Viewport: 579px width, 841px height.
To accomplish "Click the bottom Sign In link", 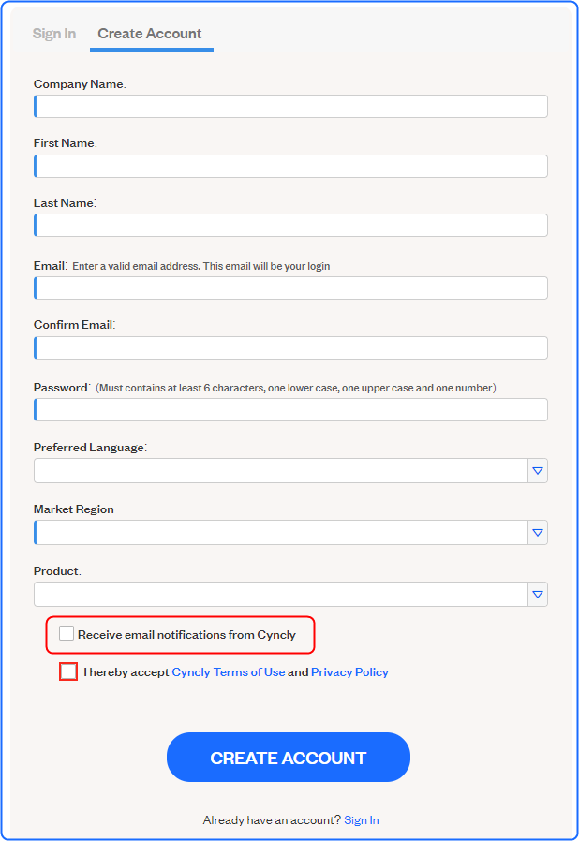I will tap(362, 820).
